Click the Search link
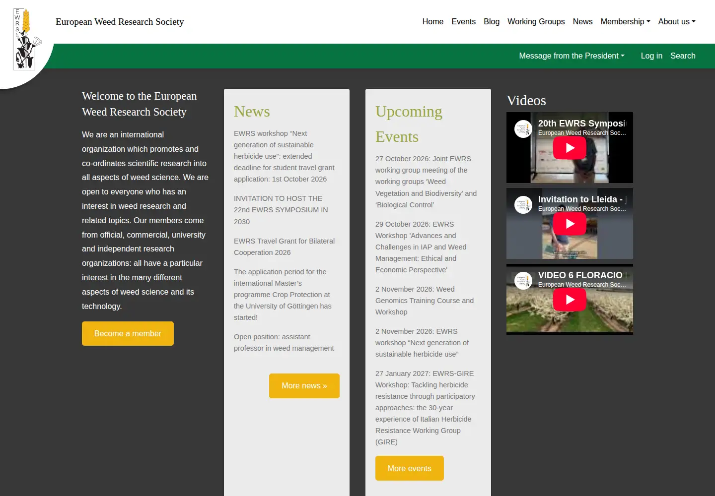 683,56
